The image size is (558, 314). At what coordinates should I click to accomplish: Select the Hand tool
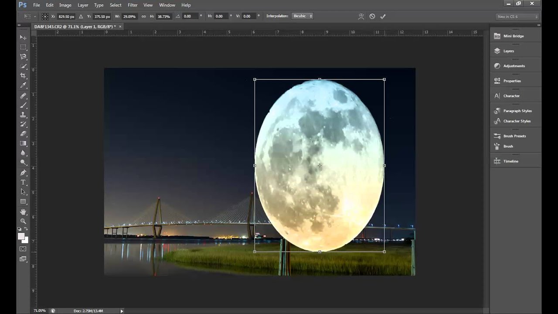[23, 212]
